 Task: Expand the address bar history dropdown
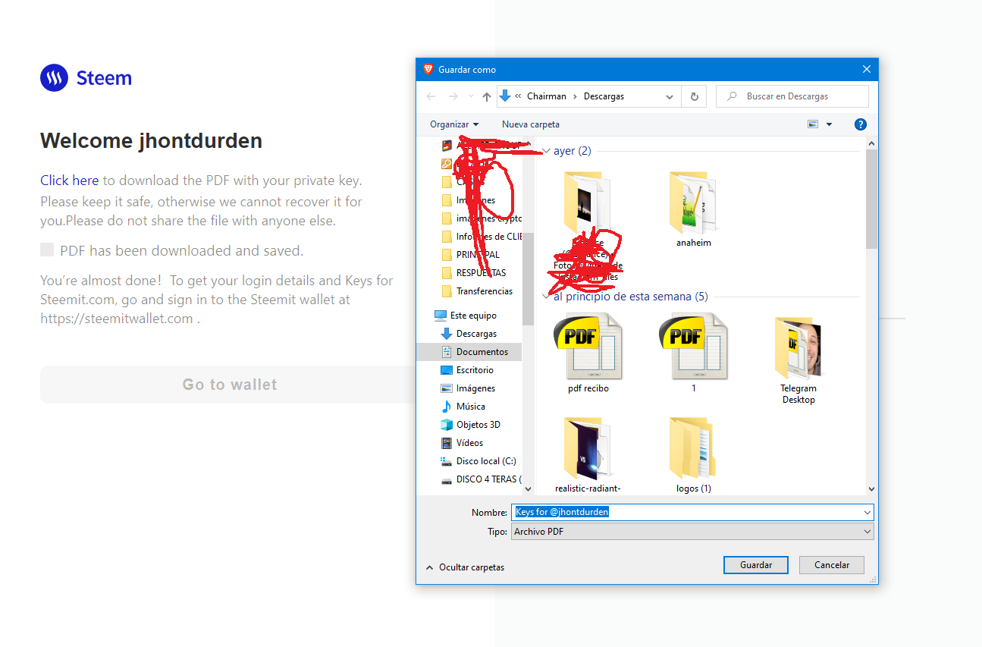669,96
